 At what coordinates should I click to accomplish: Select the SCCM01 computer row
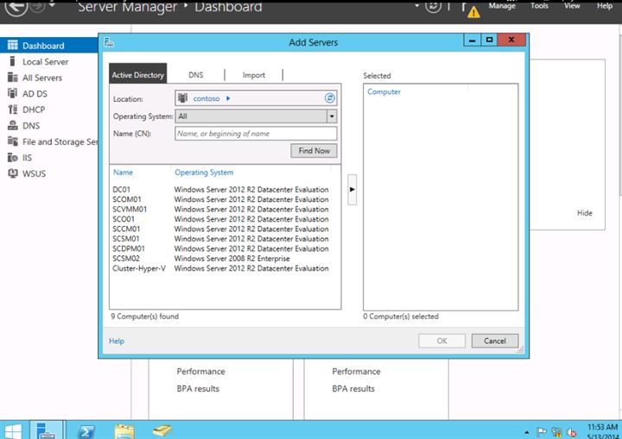pyautogui.click(x=225, y=229)
